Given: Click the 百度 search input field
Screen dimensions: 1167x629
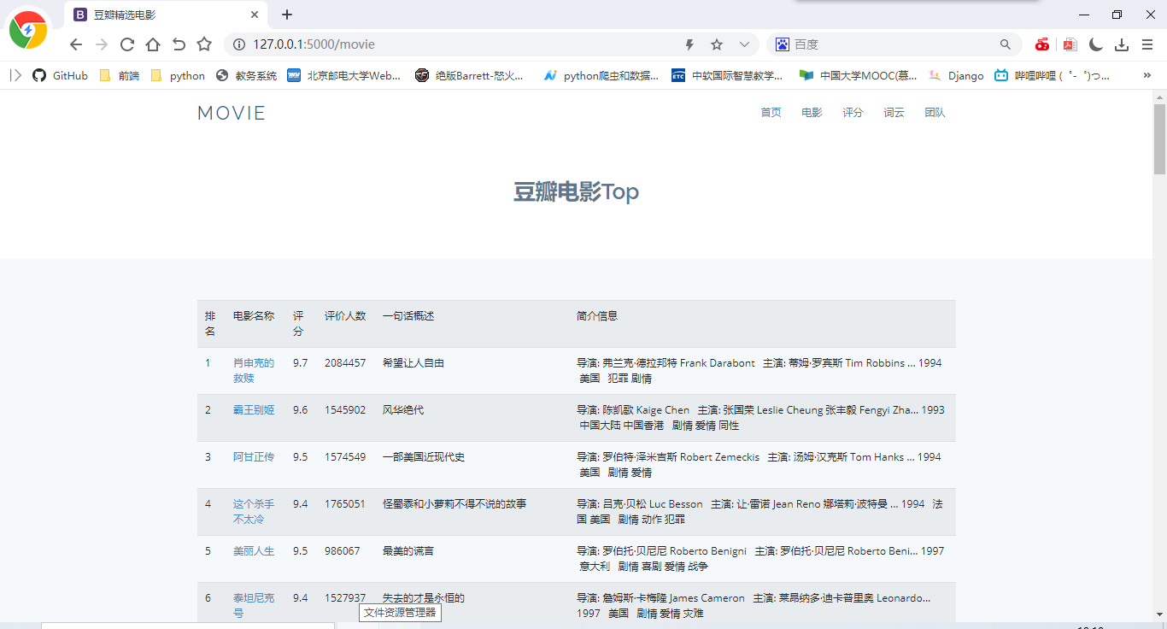Looking at the screenshot, I should (x=893, y=44).
